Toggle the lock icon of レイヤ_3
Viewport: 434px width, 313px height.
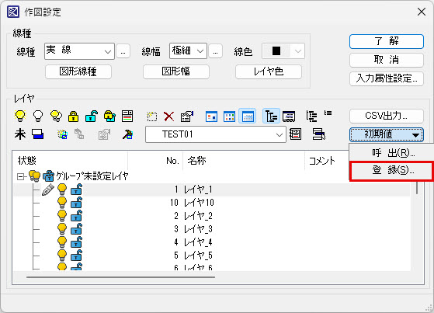coord(76,229)
